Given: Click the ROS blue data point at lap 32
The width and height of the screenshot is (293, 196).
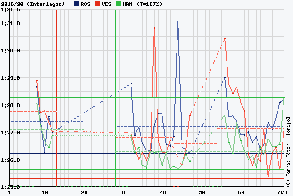Looking at the screenshot, I should click(x=131, y=83).
